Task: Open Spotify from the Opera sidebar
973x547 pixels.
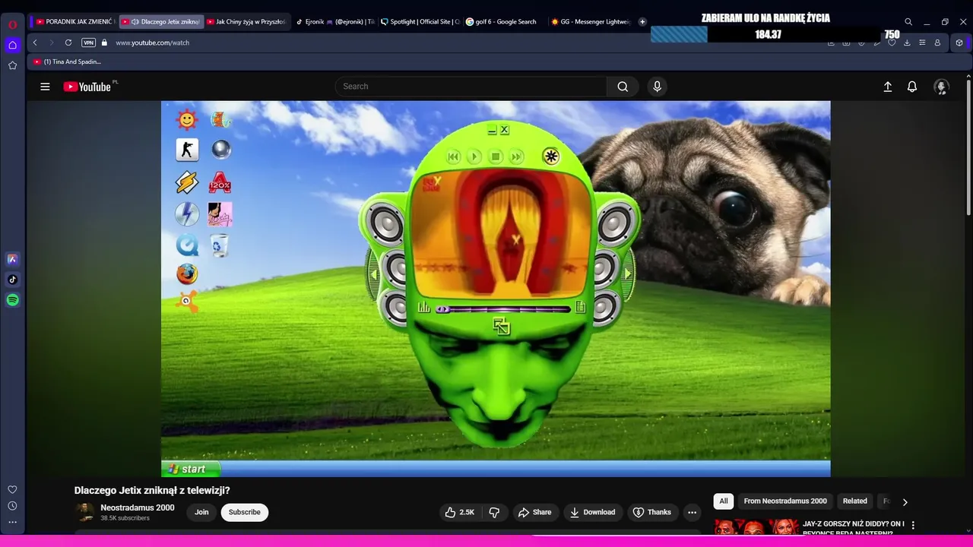Action: pos(13,300)
